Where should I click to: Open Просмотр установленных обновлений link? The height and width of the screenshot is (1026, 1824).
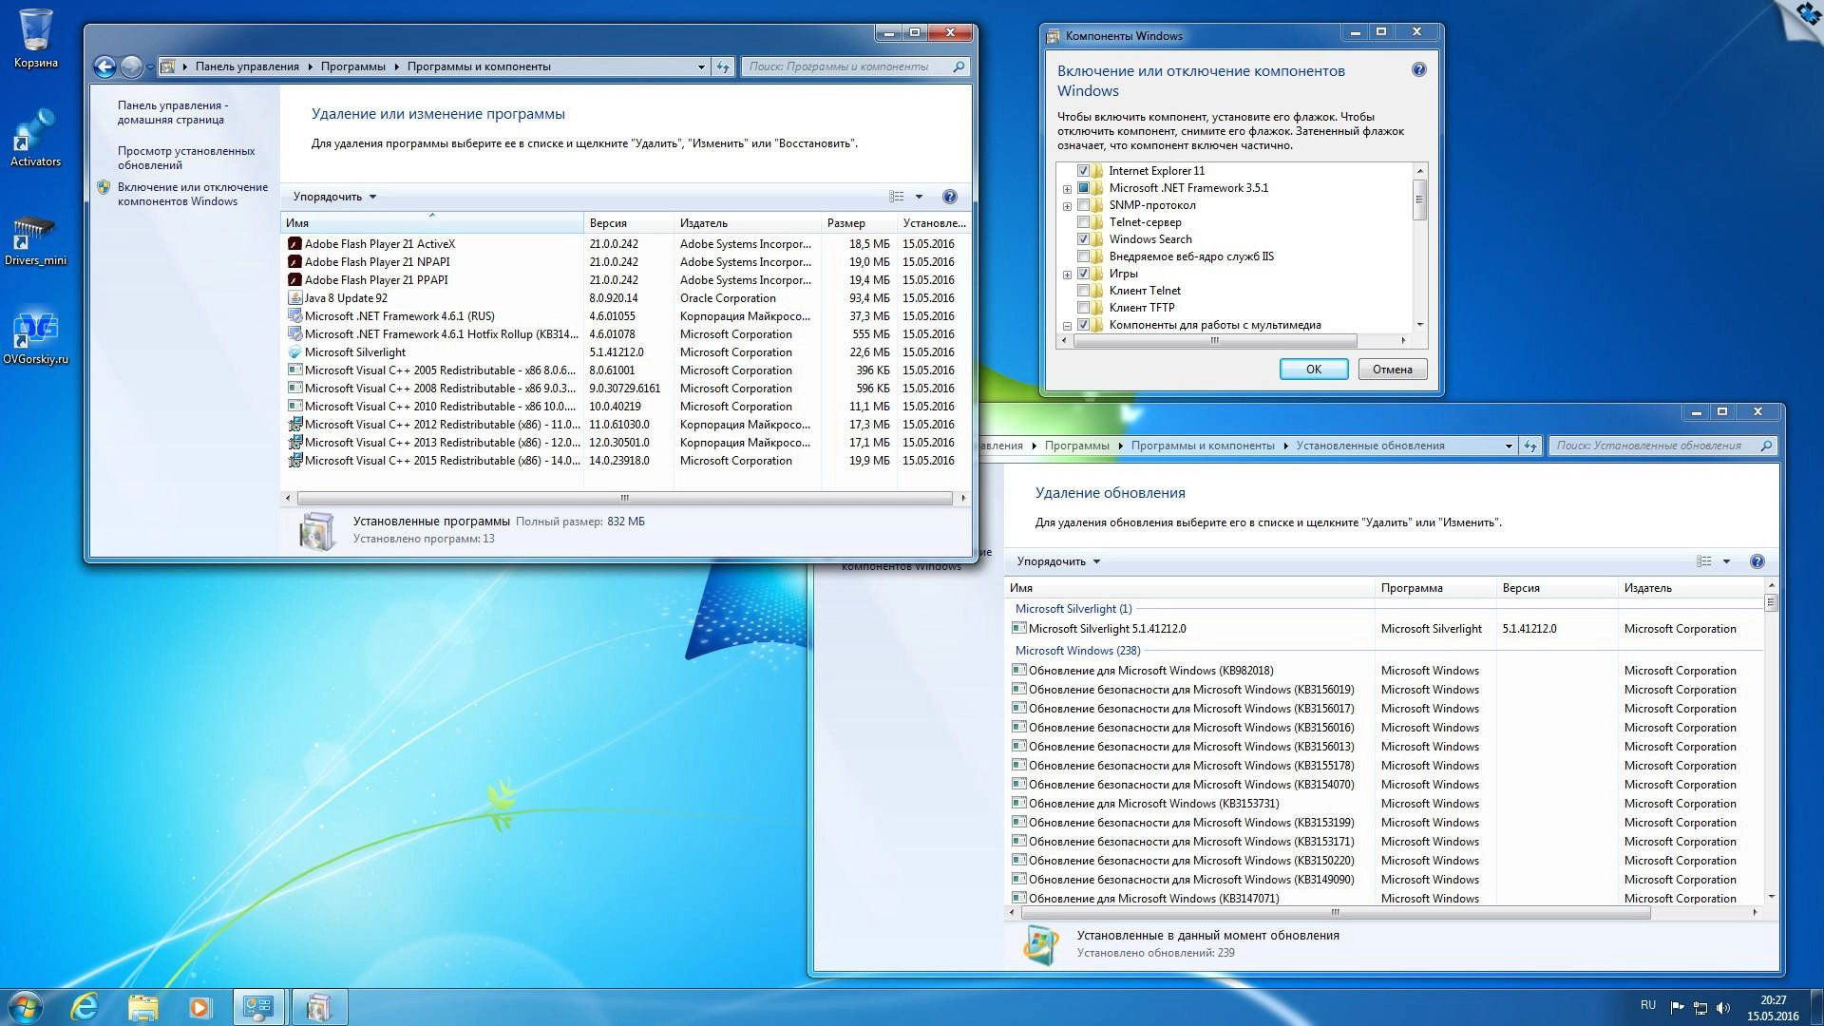(x=186, y=157)
